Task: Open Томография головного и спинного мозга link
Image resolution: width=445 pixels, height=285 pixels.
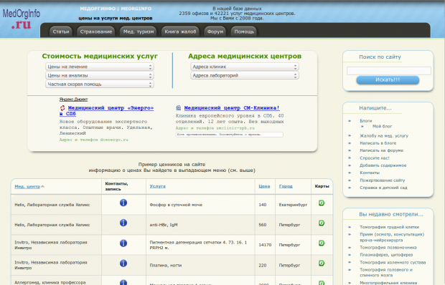Action: click(386, 273)
